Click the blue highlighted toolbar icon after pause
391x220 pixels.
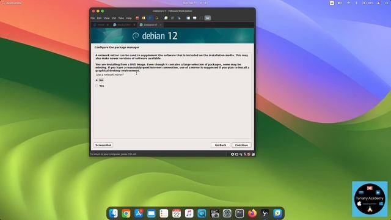click(150, 18)
